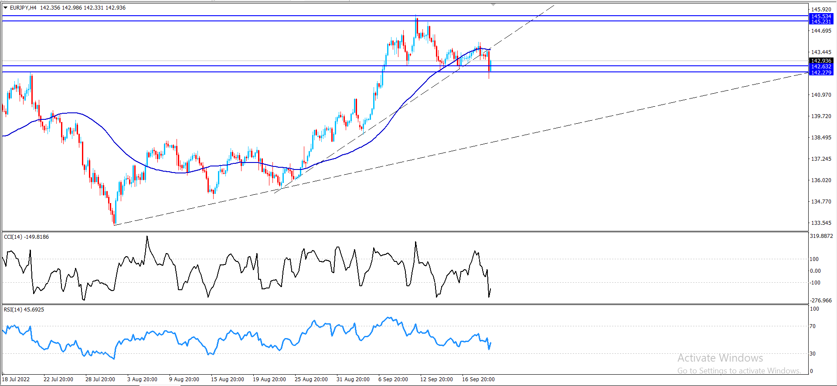Click the RSI(14) 45.6925 indicator label
The height and width of the screenshot is (386, 837).
[x=24, y=310]
